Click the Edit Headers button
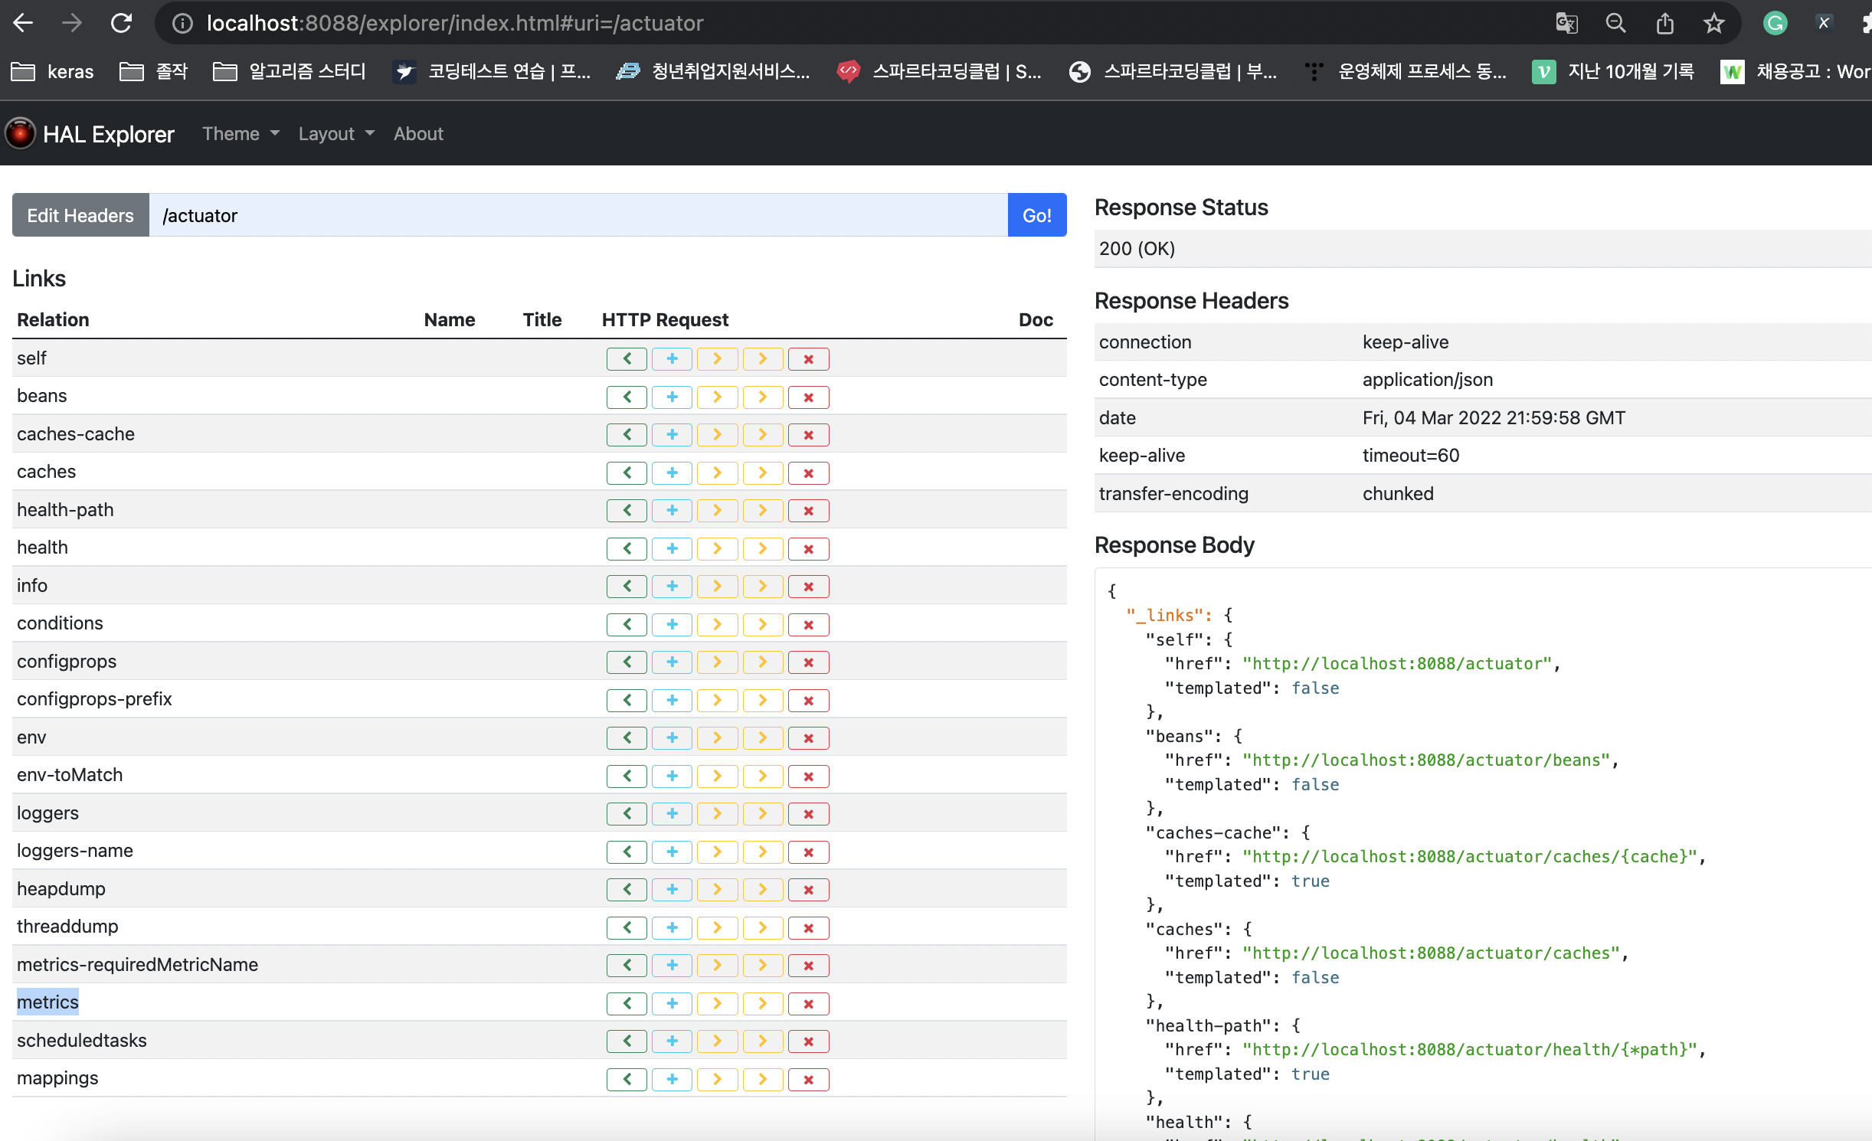Viewport: 1872px width, 1141px height. (x=80, y=215)
